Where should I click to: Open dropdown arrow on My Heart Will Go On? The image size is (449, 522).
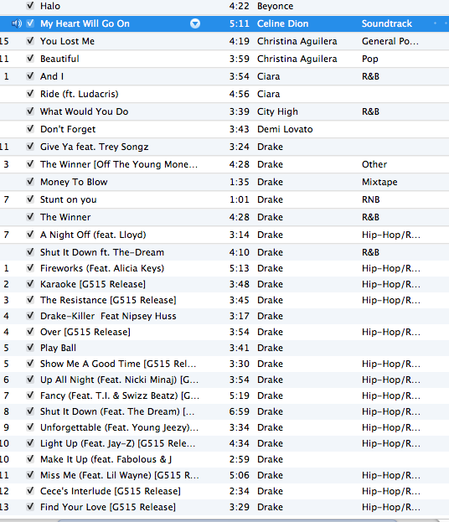click(x=195, y=23)
